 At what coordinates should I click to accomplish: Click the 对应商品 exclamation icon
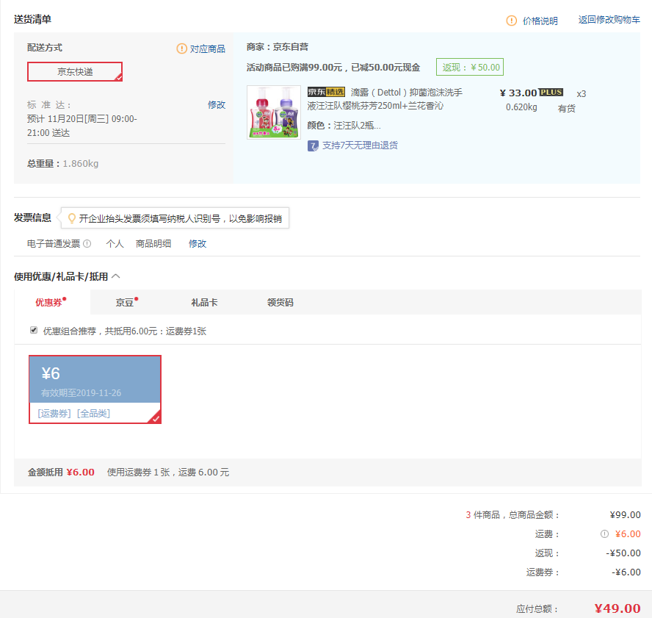coord(181,48)
